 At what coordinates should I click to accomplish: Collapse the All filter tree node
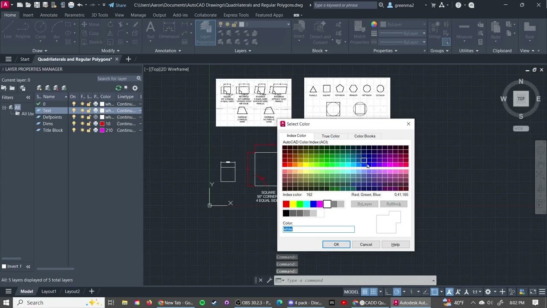[4, 107]
